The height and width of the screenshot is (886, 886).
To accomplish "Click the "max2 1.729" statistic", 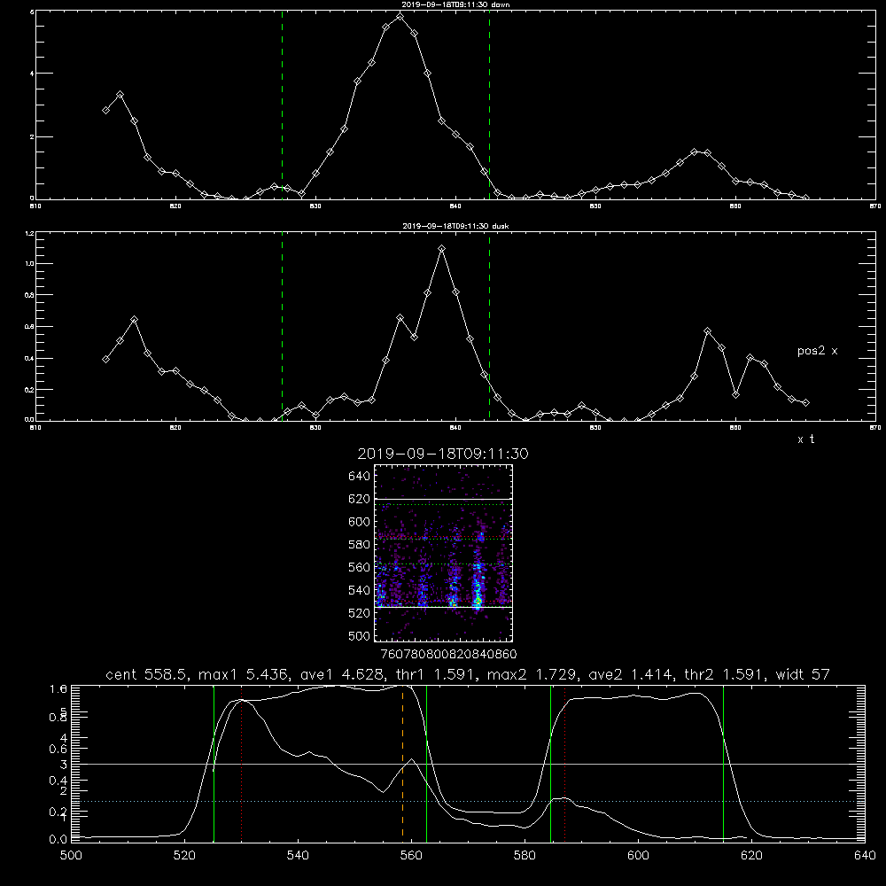I will point(533,674).
